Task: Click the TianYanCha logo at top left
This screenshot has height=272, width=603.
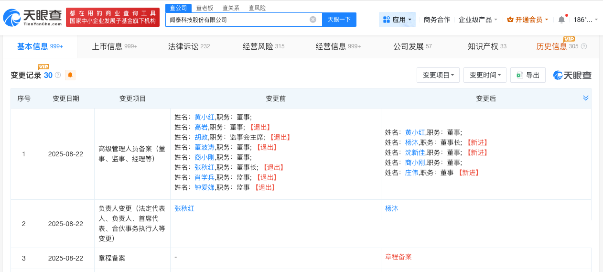Action: pos(32,17)
